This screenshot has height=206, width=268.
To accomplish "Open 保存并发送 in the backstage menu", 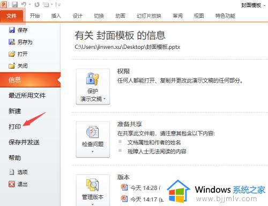I will (x=24, y=142).
